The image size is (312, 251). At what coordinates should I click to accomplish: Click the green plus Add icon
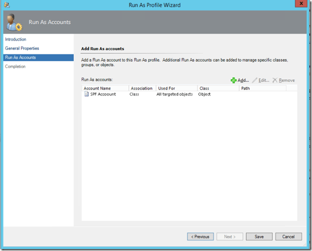coord(233,80)
